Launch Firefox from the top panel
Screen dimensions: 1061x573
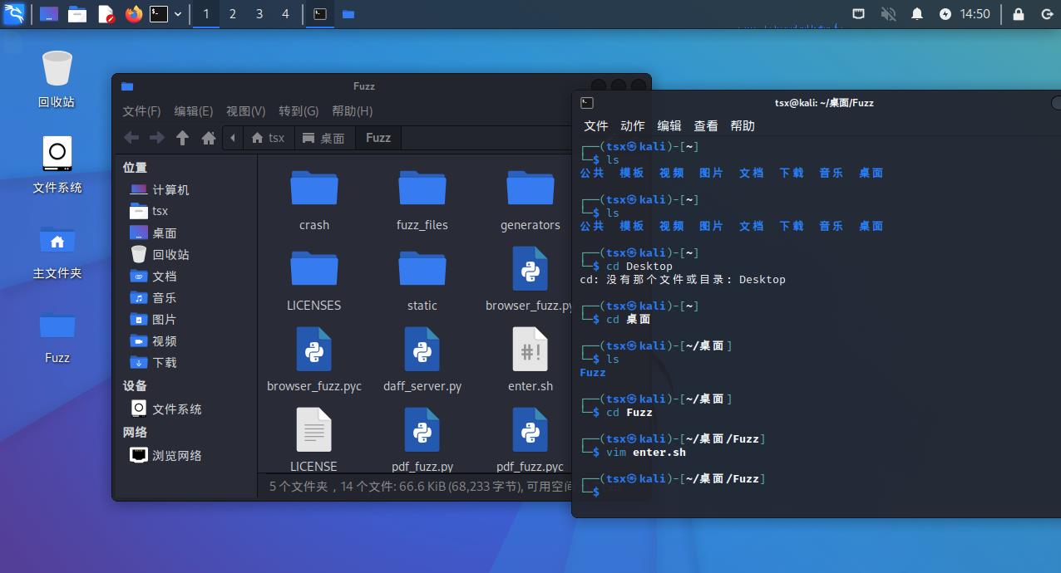133,14
